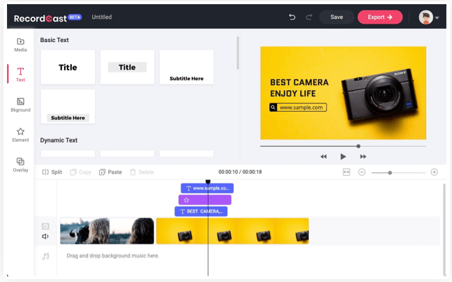Edit the Untitled project name
Viewport: 452px width, 282px height.
[x=102, y=17]
